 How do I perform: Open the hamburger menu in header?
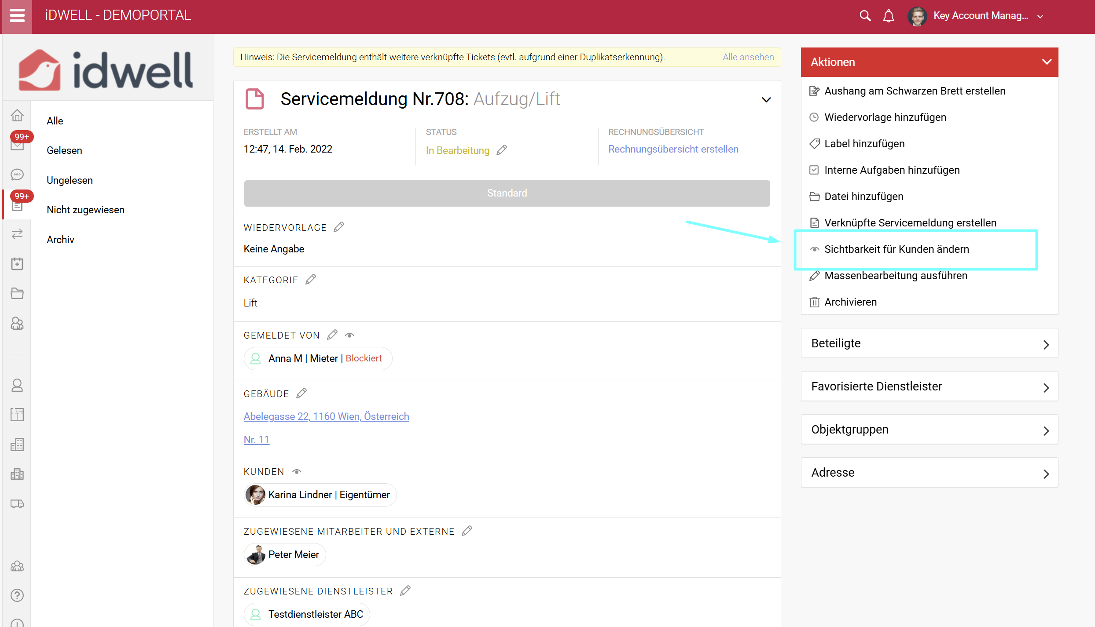click(x=17, y=16)
